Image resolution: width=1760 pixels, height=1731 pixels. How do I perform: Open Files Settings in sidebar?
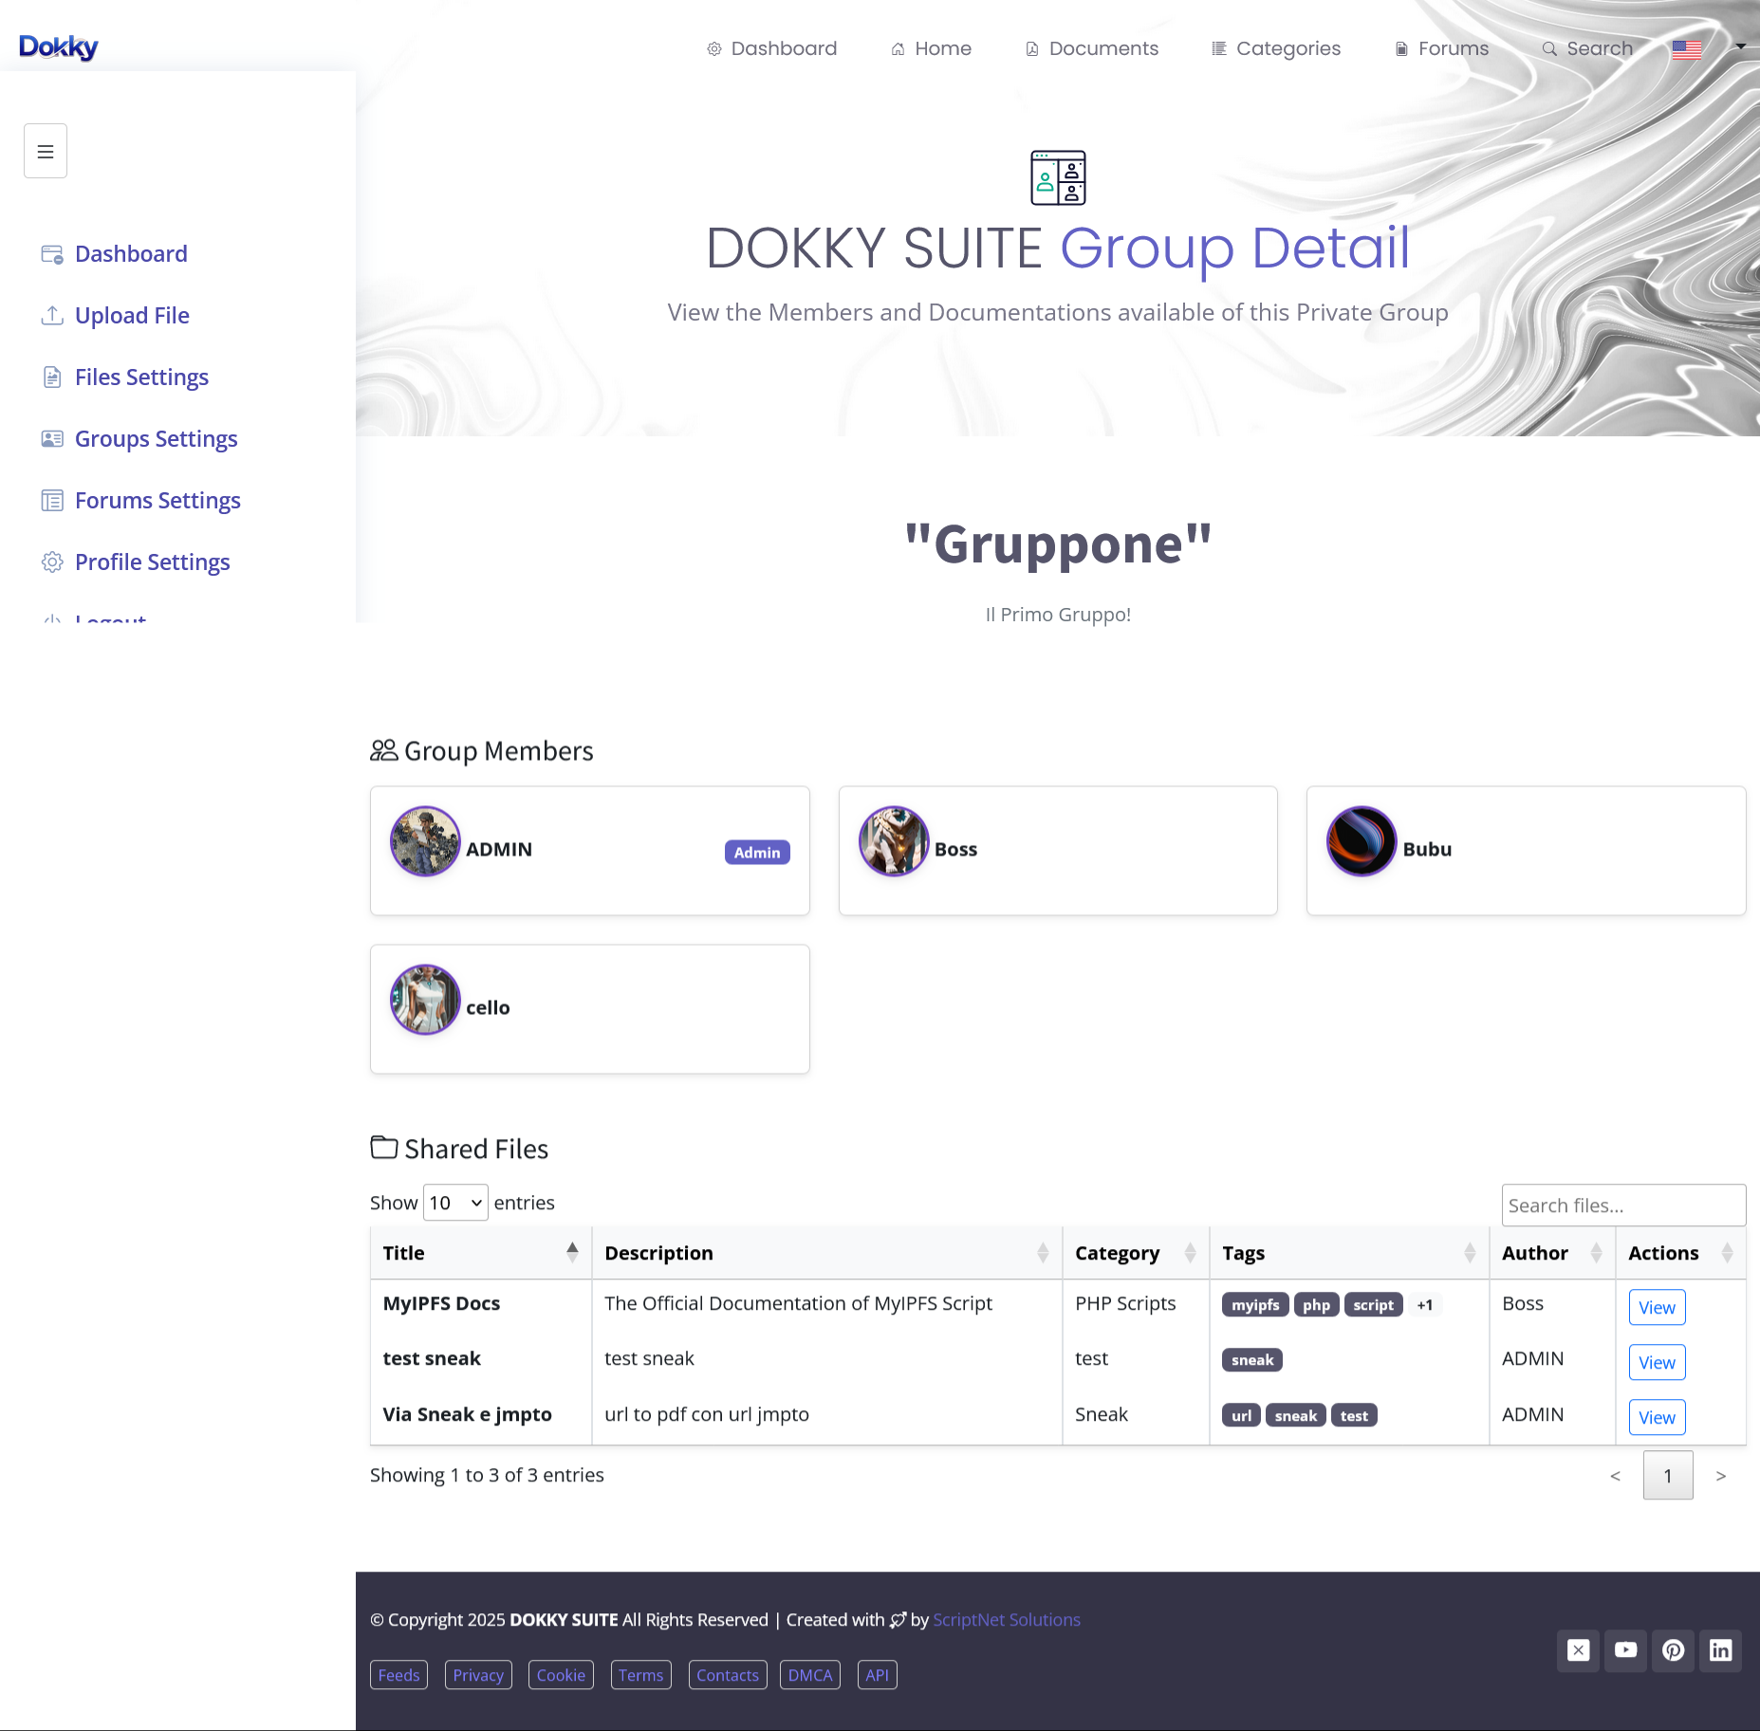pyautogui.click(x=141, y=378)
